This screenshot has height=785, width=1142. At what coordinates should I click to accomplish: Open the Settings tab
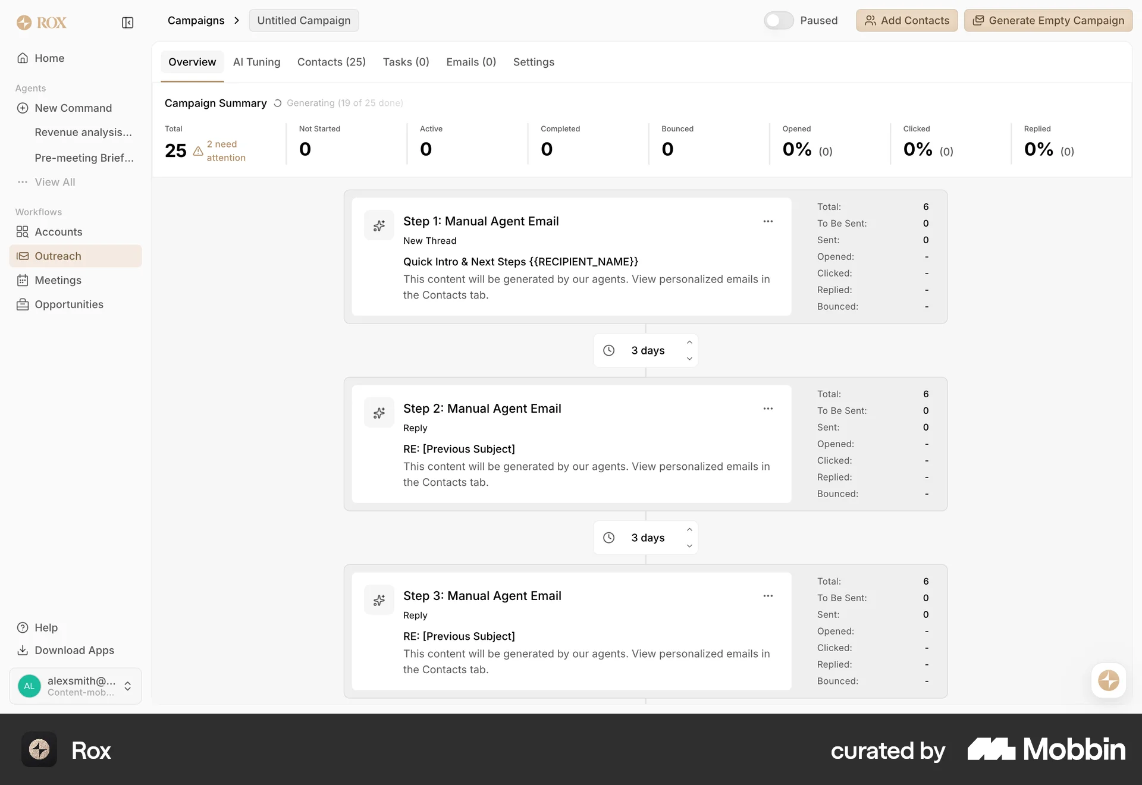[534, 62]
